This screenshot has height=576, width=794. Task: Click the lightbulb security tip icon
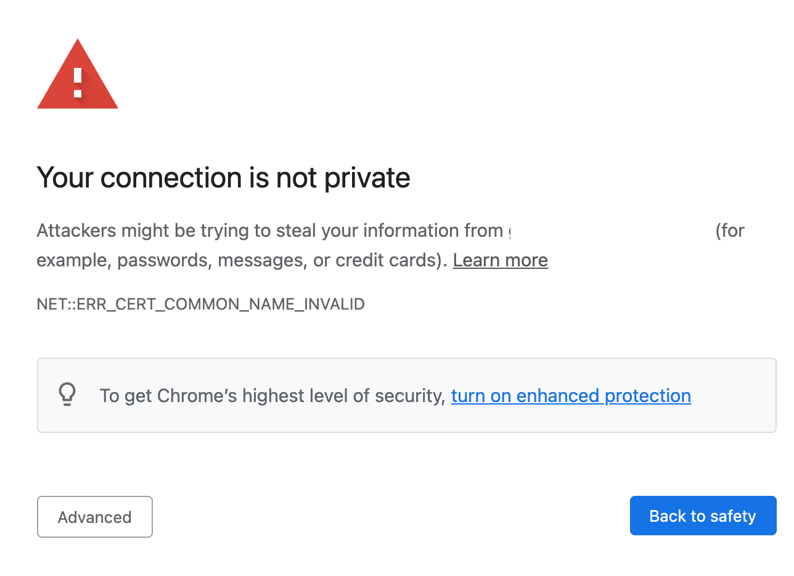pos(67,395)
